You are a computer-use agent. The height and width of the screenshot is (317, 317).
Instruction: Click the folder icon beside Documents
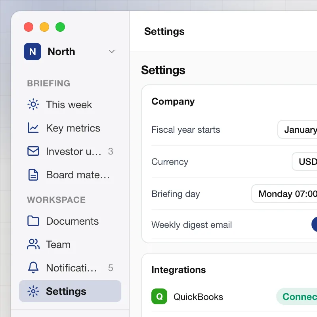coord(33,221)
